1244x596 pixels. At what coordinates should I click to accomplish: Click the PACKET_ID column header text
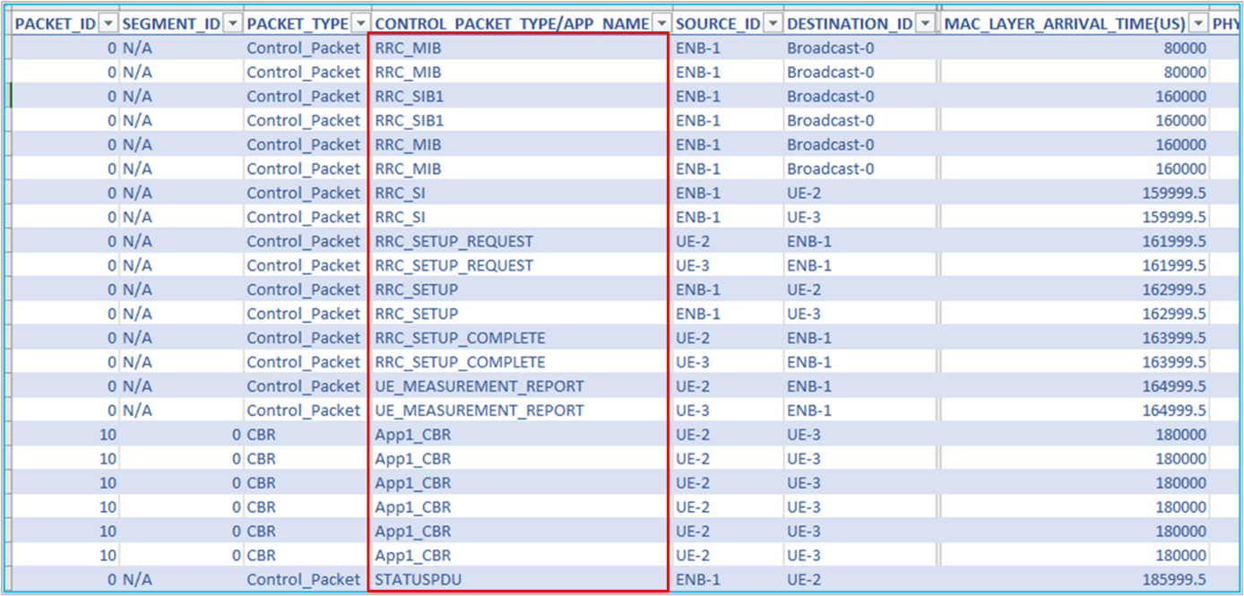56,23
